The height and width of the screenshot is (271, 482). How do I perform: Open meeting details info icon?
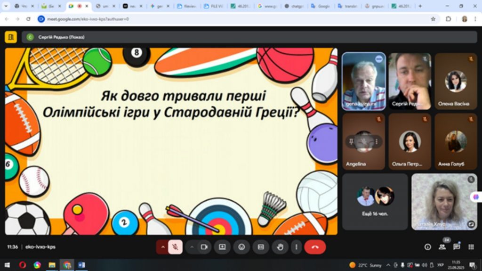click(x=427, y=247)
